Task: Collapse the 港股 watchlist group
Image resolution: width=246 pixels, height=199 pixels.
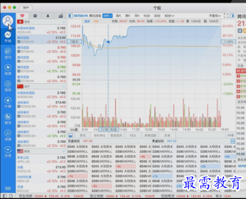Action: click(64, 22)
